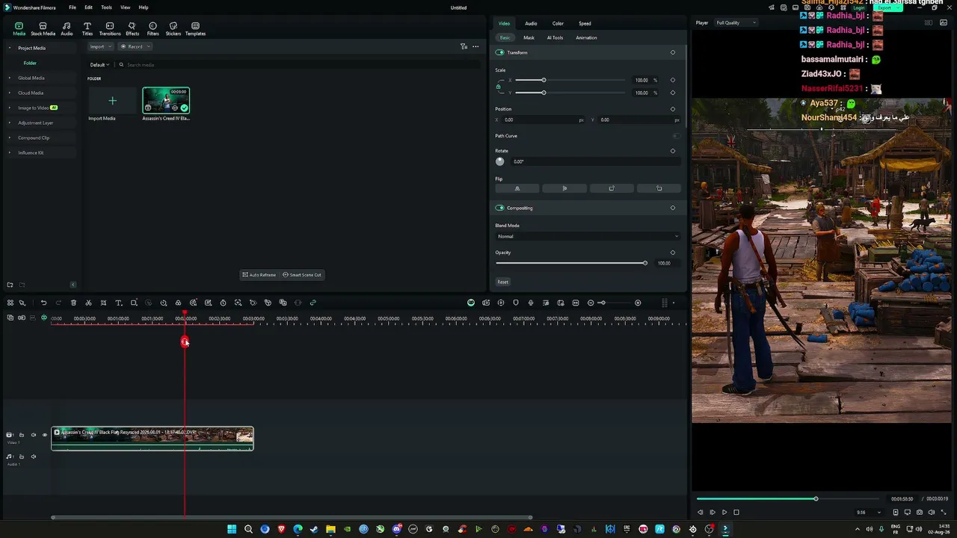The height and width of the screenshot is (538, 957).
Task: Open the File menu
Action: (73, 7)
